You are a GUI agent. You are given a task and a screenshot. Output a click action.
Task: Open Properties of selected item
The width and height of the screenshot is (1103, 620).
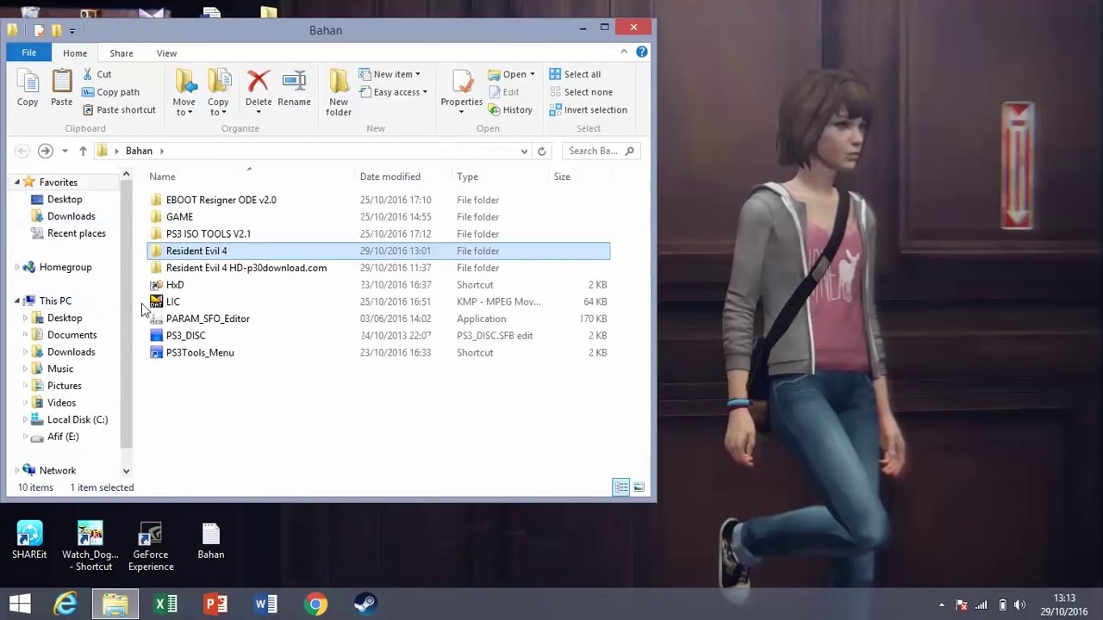tap(462, 93)
